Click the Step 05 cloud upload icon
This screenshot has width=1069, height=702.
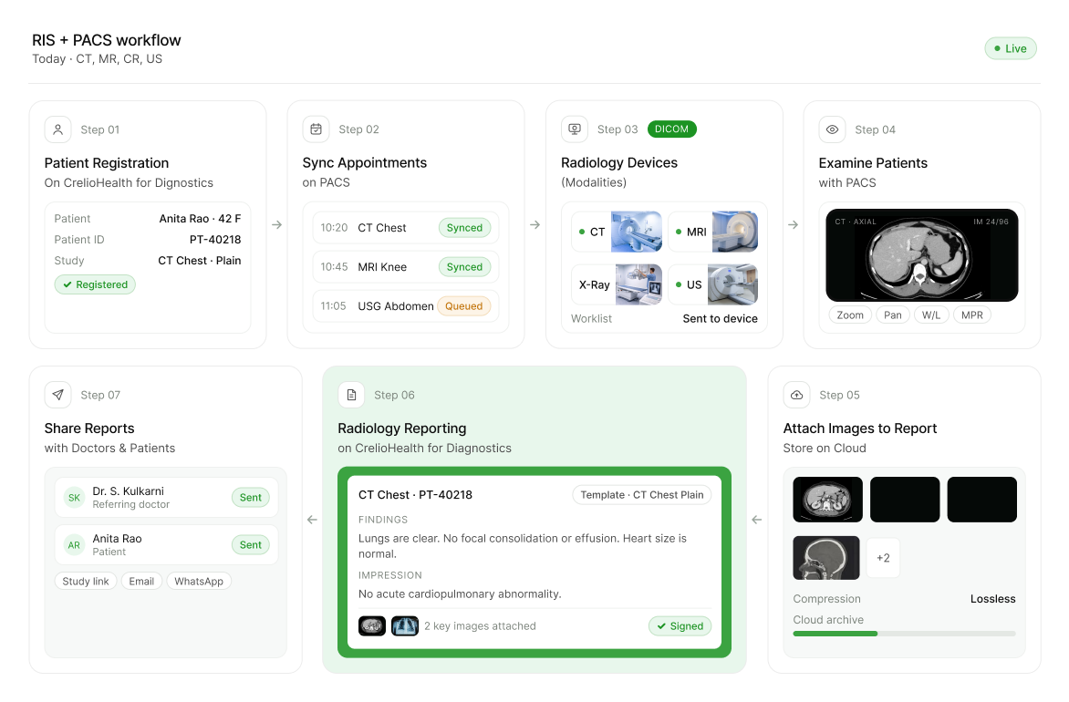797,396
